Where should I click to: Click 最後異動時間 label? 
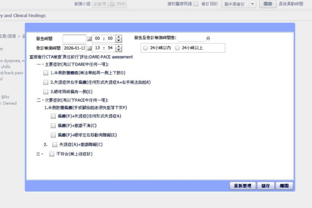(x=291, y=4)
